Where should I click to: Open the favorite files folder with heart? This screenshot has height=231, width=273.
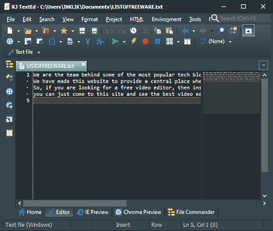[x=46, y=31]
